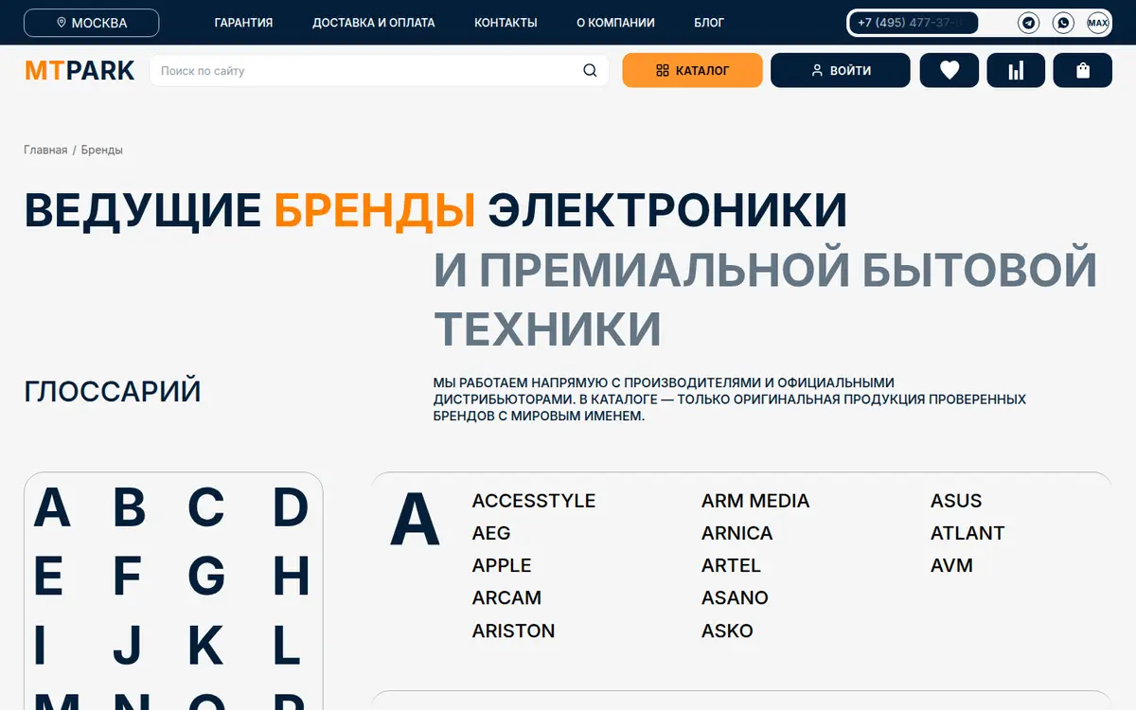Open Блог menu item
This screenshot has height=710, width=1136.
709,23
